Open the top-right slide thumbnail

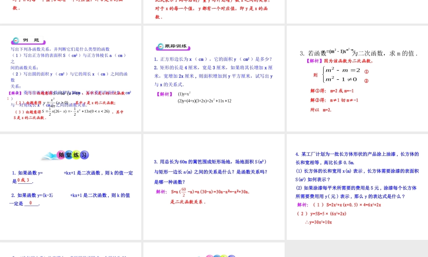[357, 12]
